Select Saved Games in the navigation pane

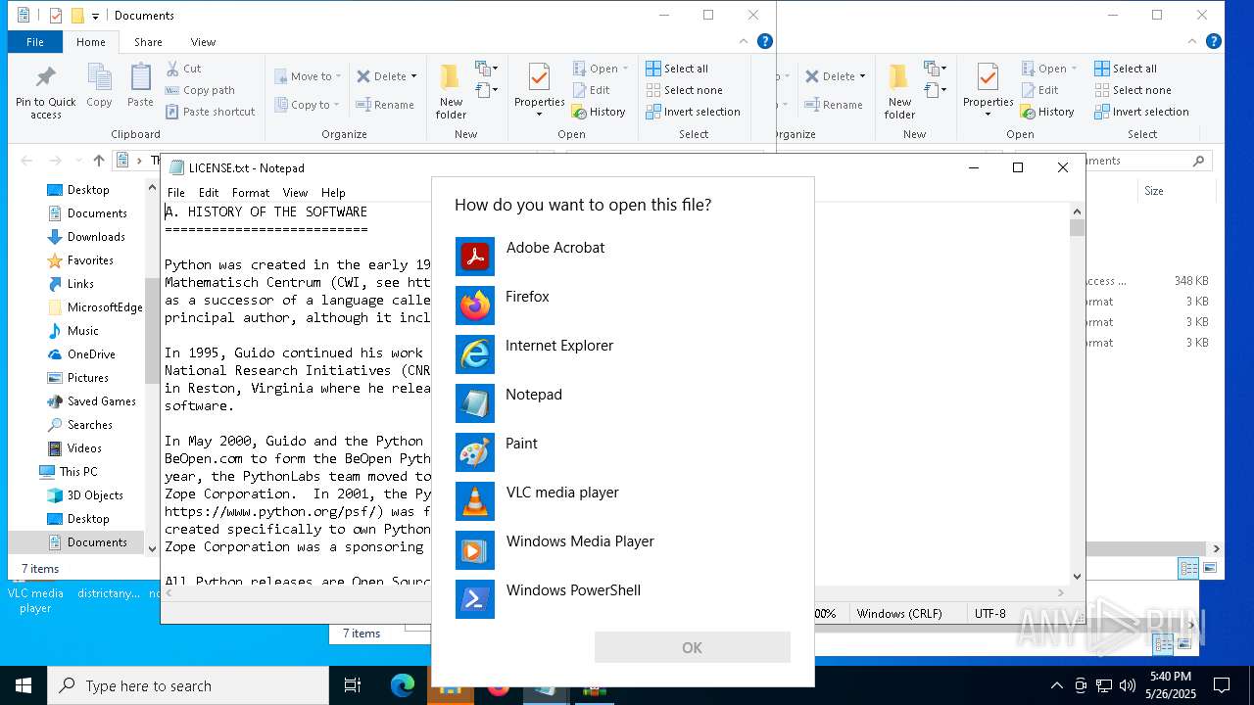coord(101,401)
